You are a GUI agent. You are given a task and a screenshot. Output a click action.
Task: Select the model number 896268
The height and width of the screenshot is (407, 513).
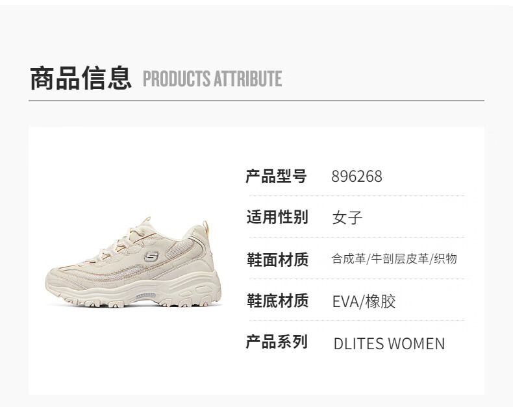pyautogui.click(x=357, y=177)
